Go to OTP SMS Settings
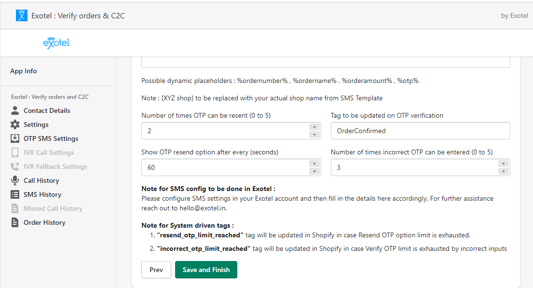This screenshot has height=288, width=533. click(x=51, y=138)
